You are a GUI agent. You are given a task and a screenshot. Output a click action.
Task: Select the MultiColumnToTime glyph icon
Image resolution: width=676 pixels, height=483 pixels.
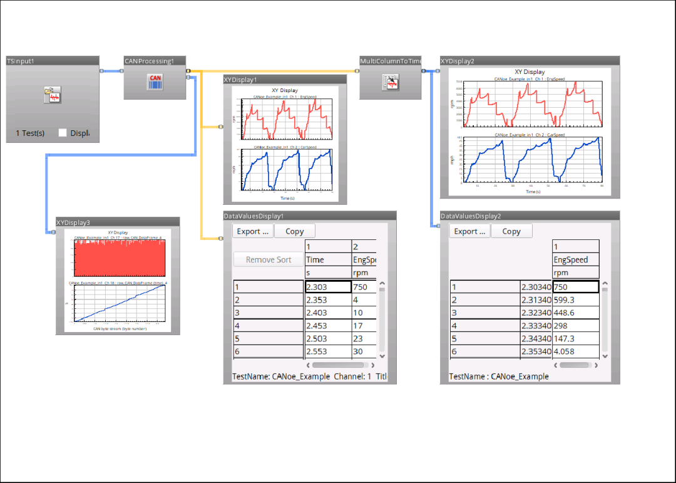[x=391, y=82]
